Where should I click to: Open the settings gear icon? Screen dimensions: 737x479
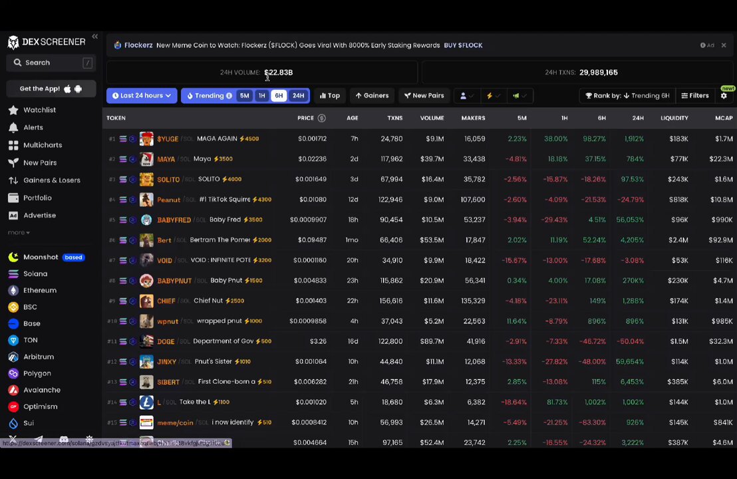(724, 96)
